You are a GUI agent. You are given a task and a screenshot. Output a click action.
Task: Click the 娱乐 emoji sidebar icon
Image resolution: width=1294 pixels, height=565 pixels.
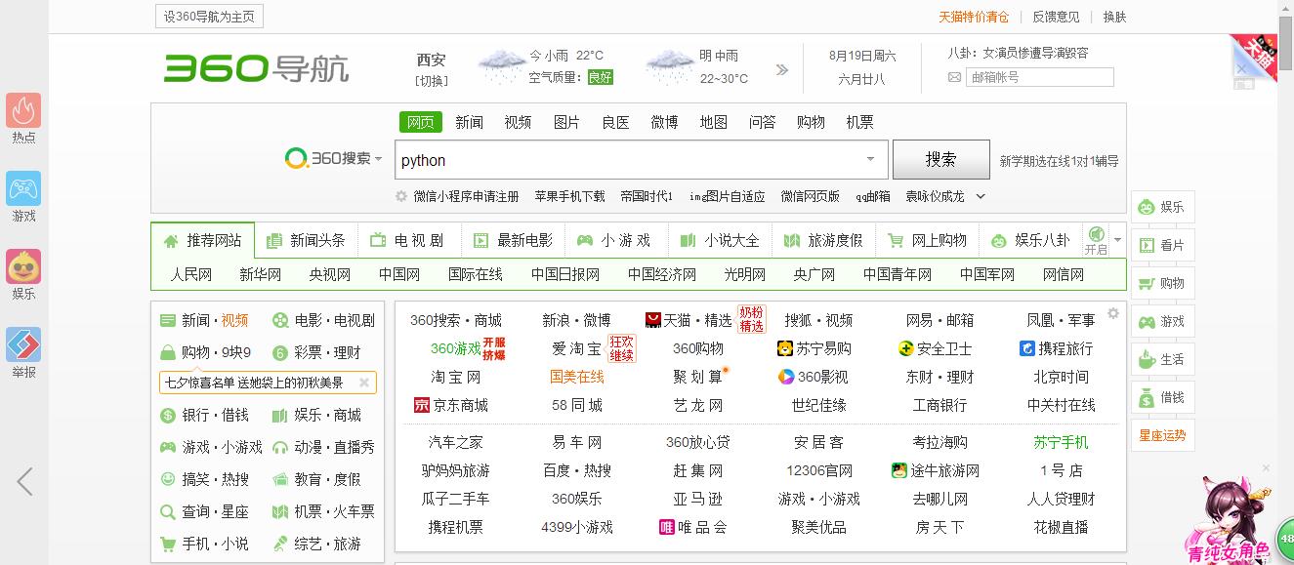pos(23,266)
